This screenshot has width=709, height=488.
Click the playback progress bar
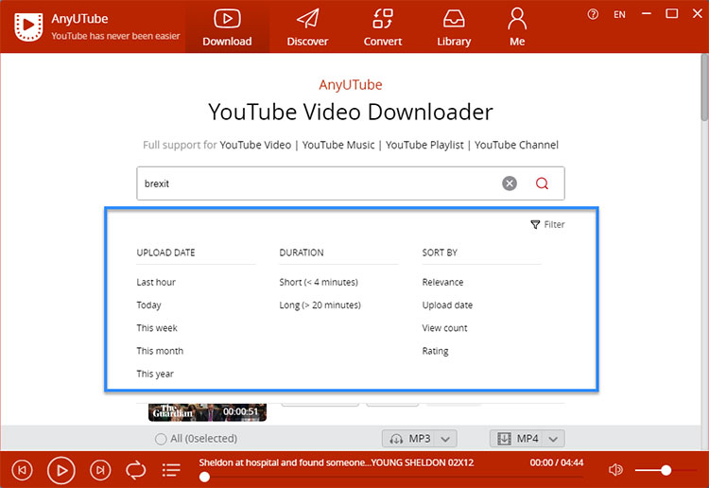coord(391,478)
